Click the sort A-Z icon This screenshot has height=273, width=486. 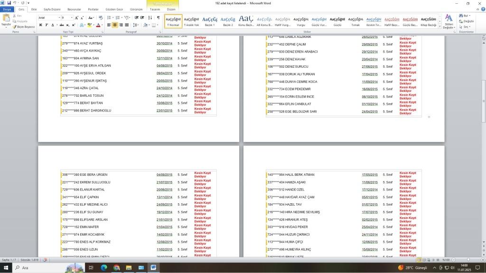pos(150,18)
